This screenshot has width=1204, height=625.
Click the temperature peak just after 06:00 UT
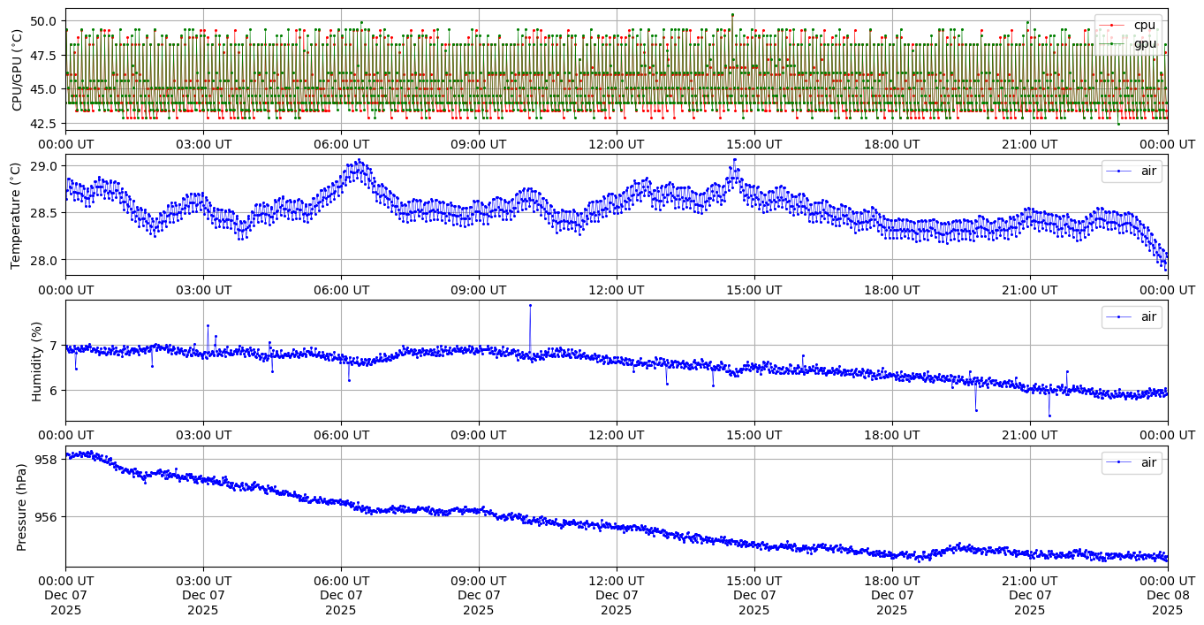(x=358, y=161)
